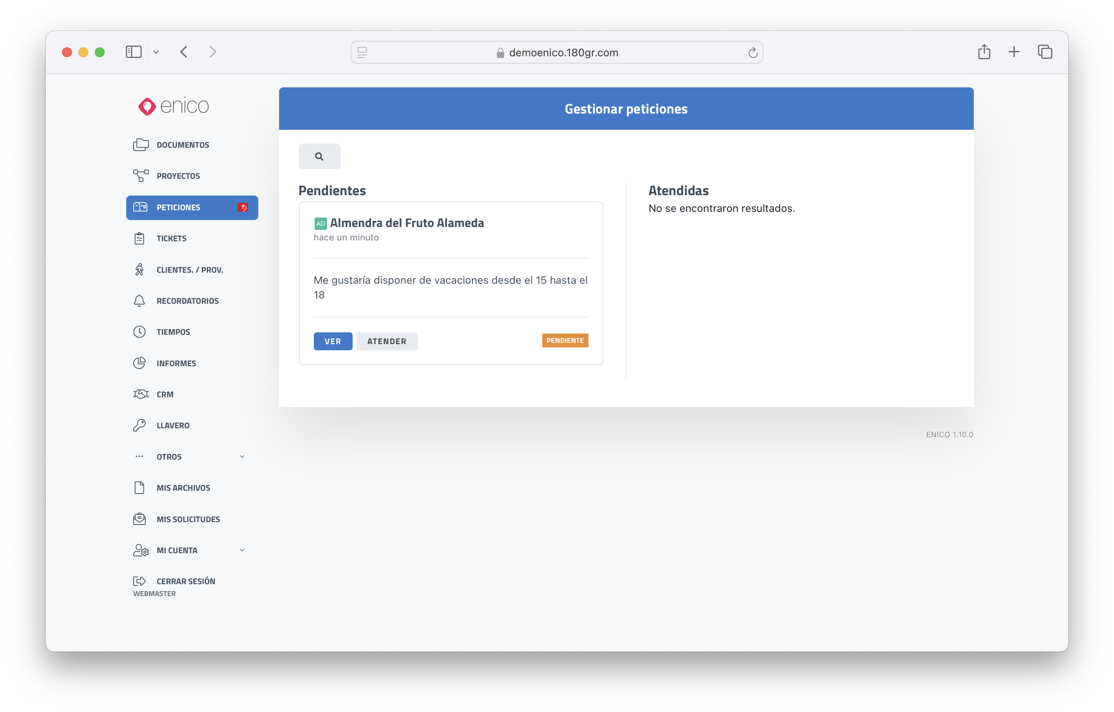Open Recordatorios via the bell icon
1114x712 pixels.
click(139, 301)
